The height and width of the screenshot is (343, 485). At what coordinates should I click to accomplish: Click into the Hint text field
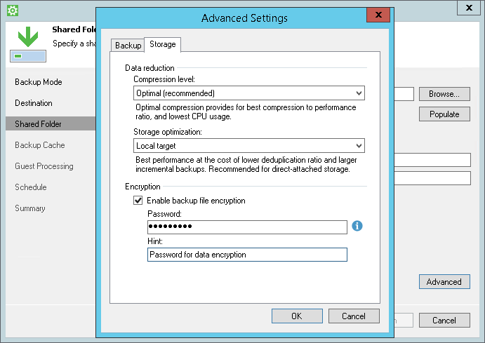pos(247,255)
